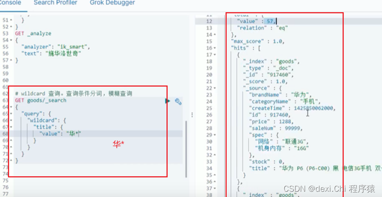The height and width of the screenshot is (197, 382).
Task: Collapse the "title" block at line 67
Action: pyautogui.click(x=11, y=127)
